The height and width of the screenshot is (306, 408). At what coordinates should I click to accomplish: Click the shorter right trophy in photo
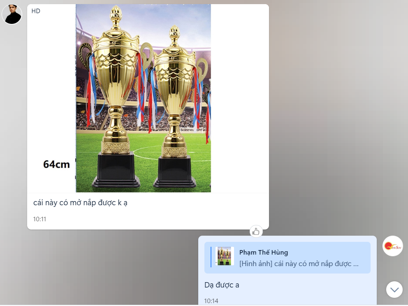175,106
